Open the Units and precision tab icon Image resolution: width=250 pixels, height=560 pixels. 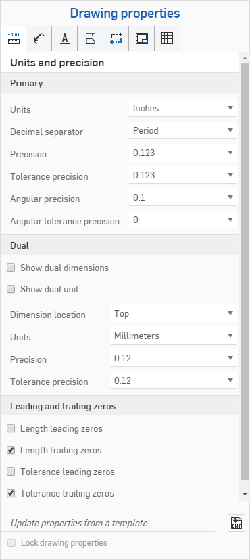(x=14, y=39)
